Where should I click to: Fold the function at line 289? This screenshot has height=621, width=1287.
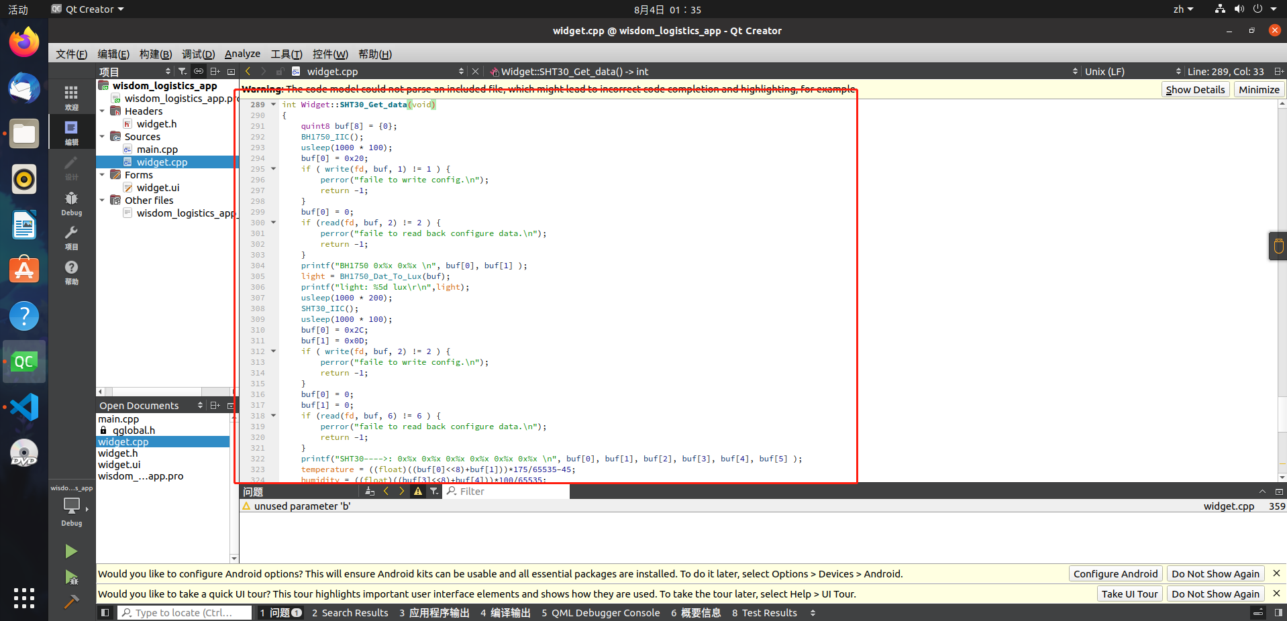click(x=273, y=105)
